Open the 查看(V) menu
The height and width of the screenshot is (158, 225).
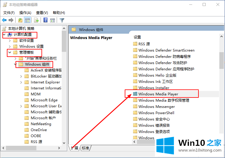42,13
